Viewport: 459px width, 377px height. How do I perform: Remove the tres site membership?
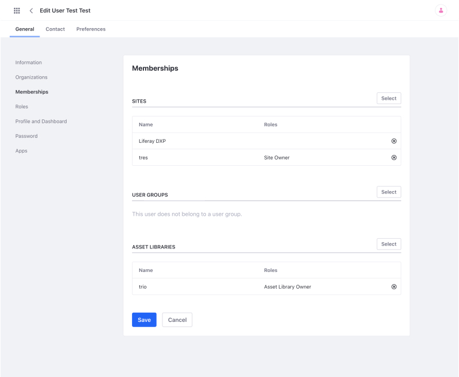[x=394, y=157]
